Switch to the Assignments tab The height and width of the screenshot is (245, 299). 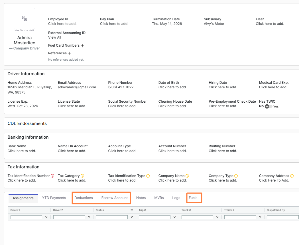(23, 198)
